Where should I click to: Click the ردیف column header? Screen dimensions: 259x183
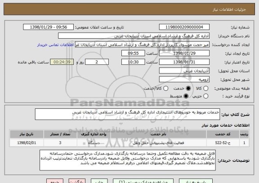point(244,134)
